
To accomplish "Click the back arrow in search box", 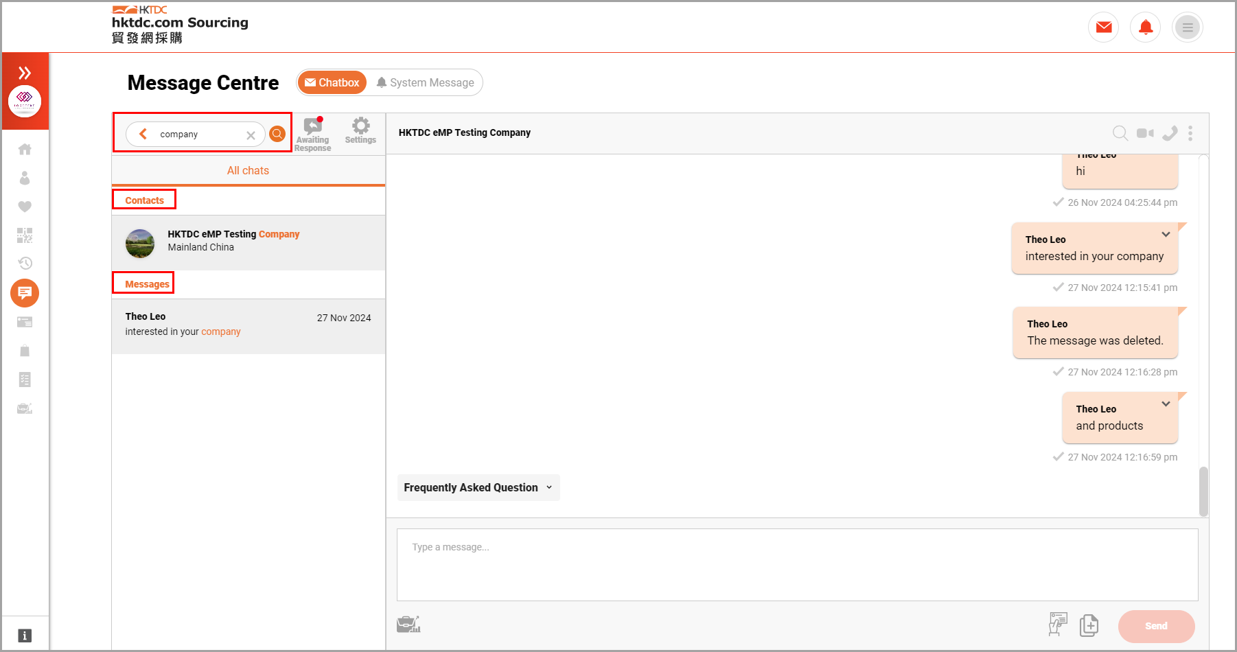I will pyautogui.click(x=143, y=134).
